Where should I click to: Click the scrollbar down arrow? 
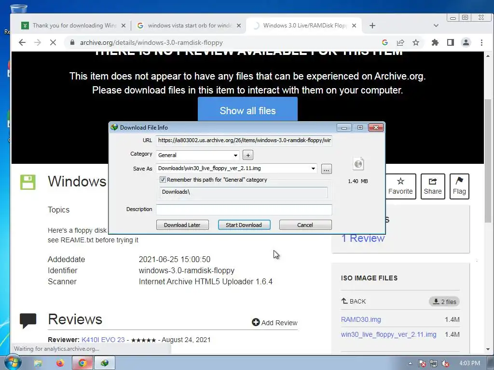pyautogui.click(x=488, y=349)
